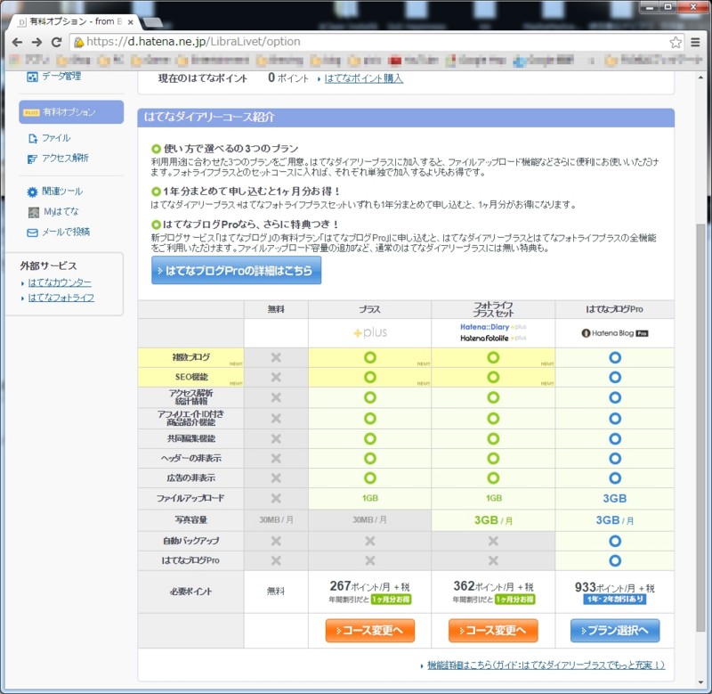The width and height of the screenshot is (712, 694).
Task: Click the 933ポイント/月 price text
Action: coord(615,588)
